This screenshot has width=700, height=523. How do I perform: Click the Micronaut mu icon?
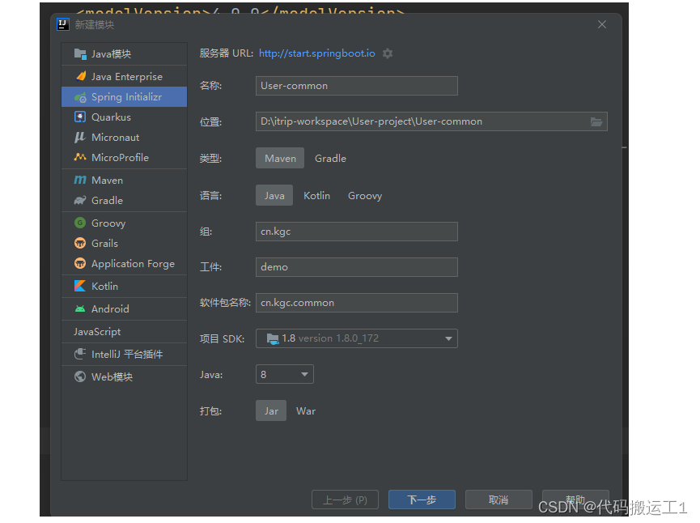click(80, 137)
